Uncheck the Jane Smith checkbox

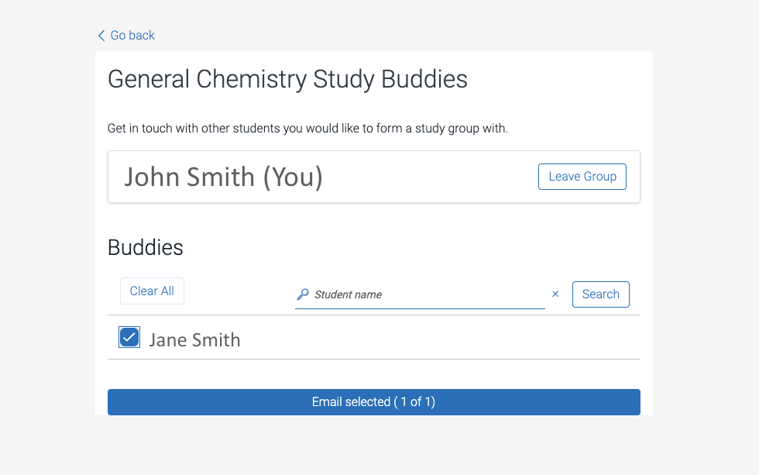point(129,338)
